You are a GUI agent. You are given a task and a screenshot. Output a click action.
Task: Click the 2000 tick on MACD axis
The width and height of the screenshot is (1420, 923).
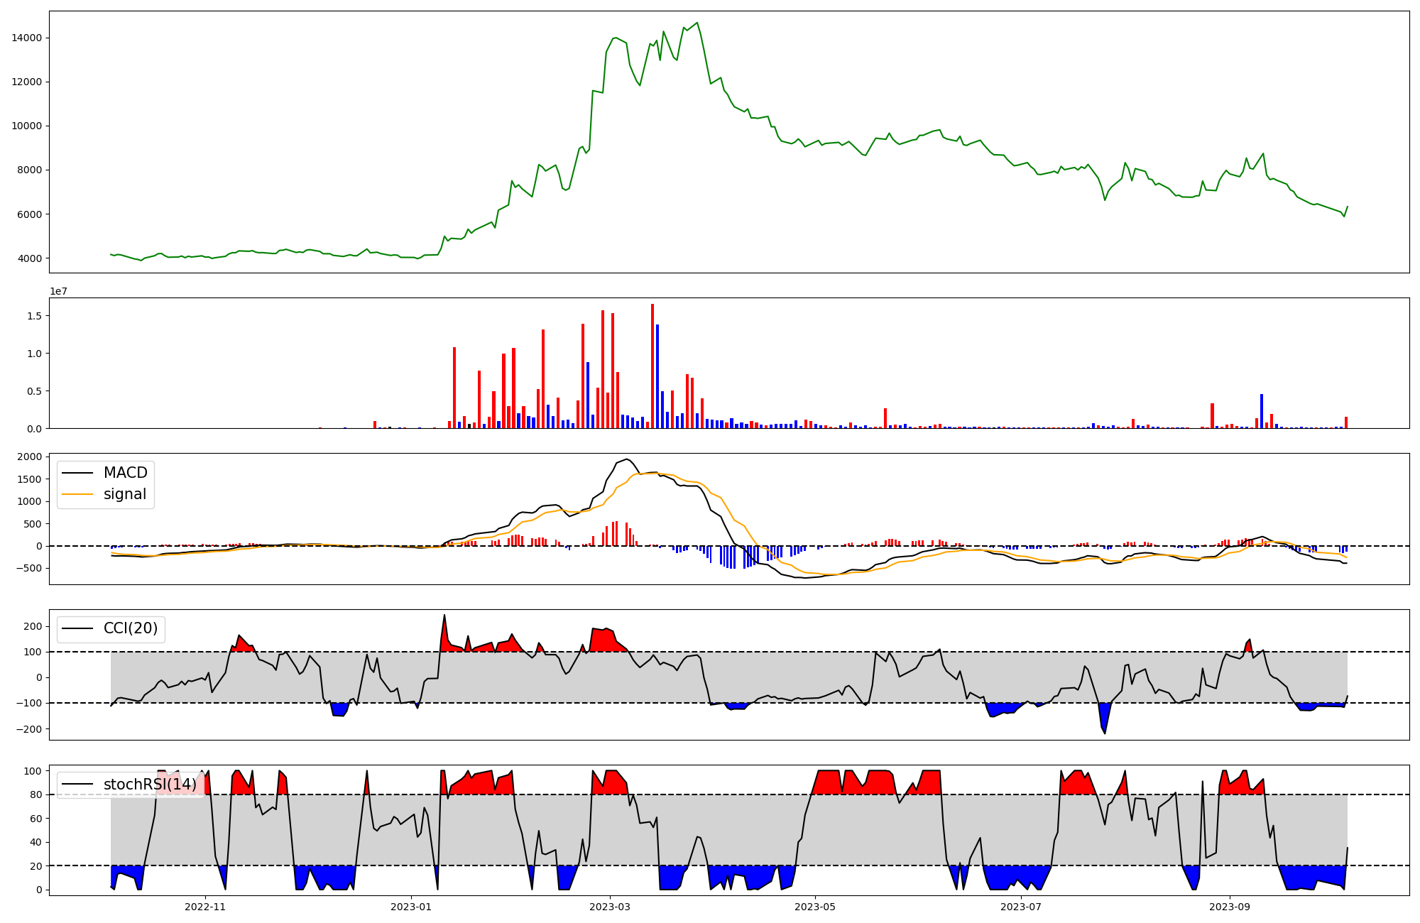point(30,457)
